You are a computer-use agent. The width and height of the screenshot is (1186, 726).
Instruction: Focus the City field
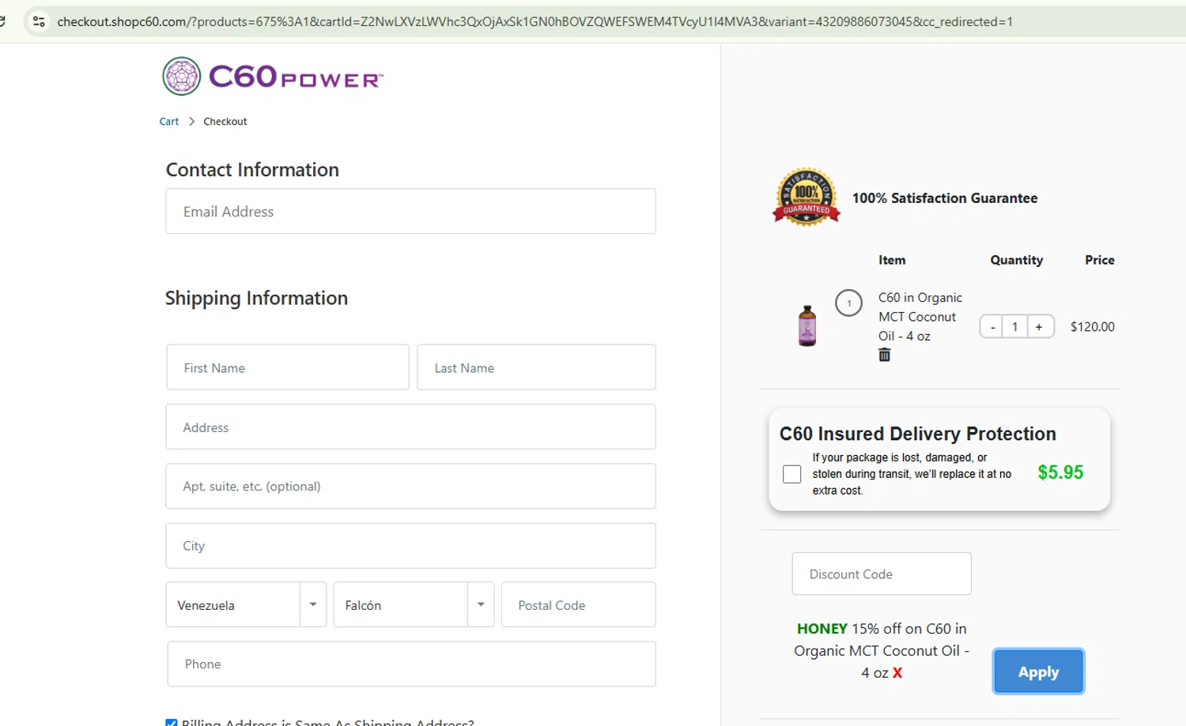(x=410, y=546)
